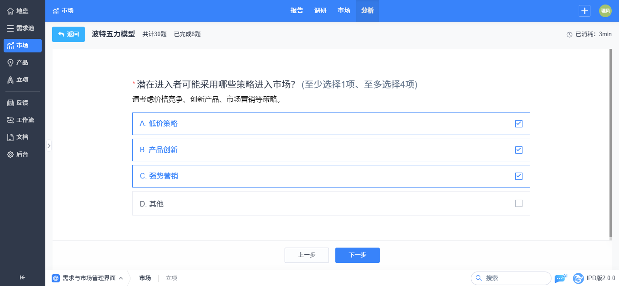The image size is (619, 286).
Task: Expand the 需求与市场管理界面 dropdown
Action: [x=87, y=278]
